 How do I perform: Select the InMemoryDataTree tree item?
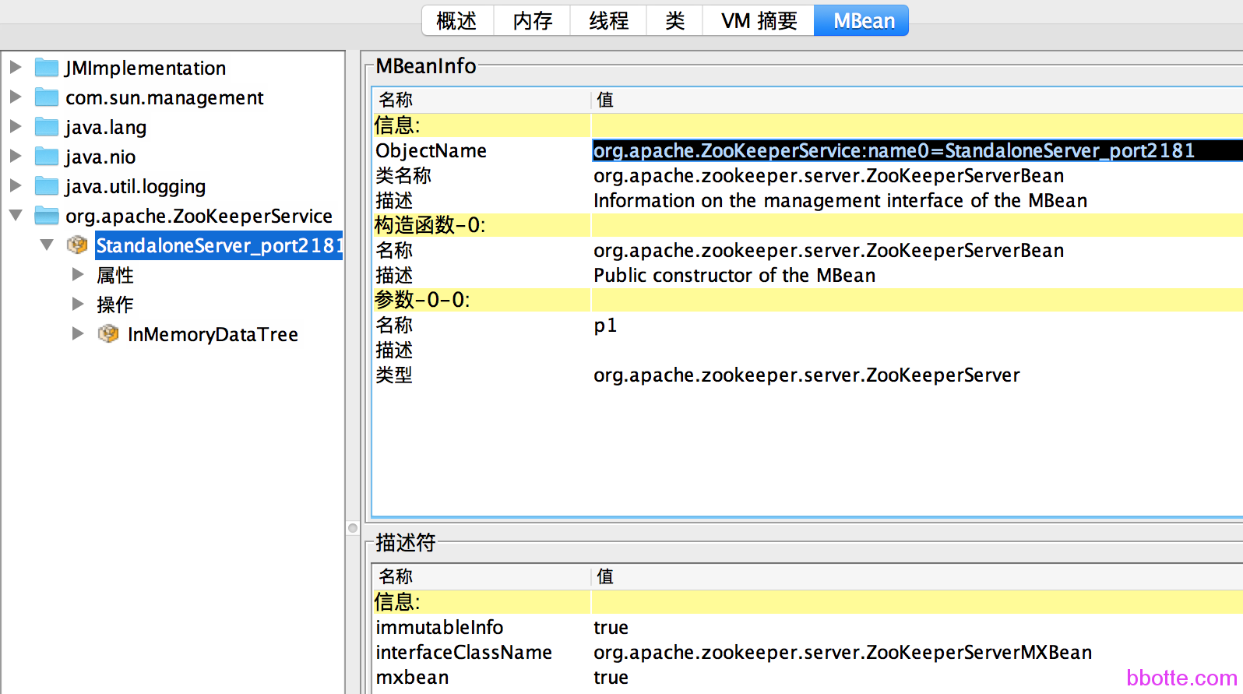(x=213, y=334)
